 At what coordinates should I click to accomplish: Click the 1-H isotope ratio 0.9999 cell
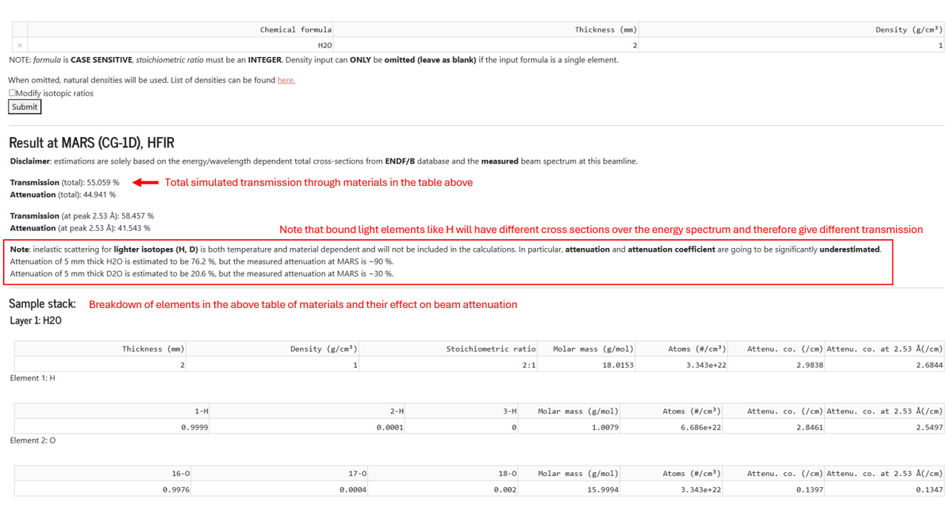[x=112, y=427]
